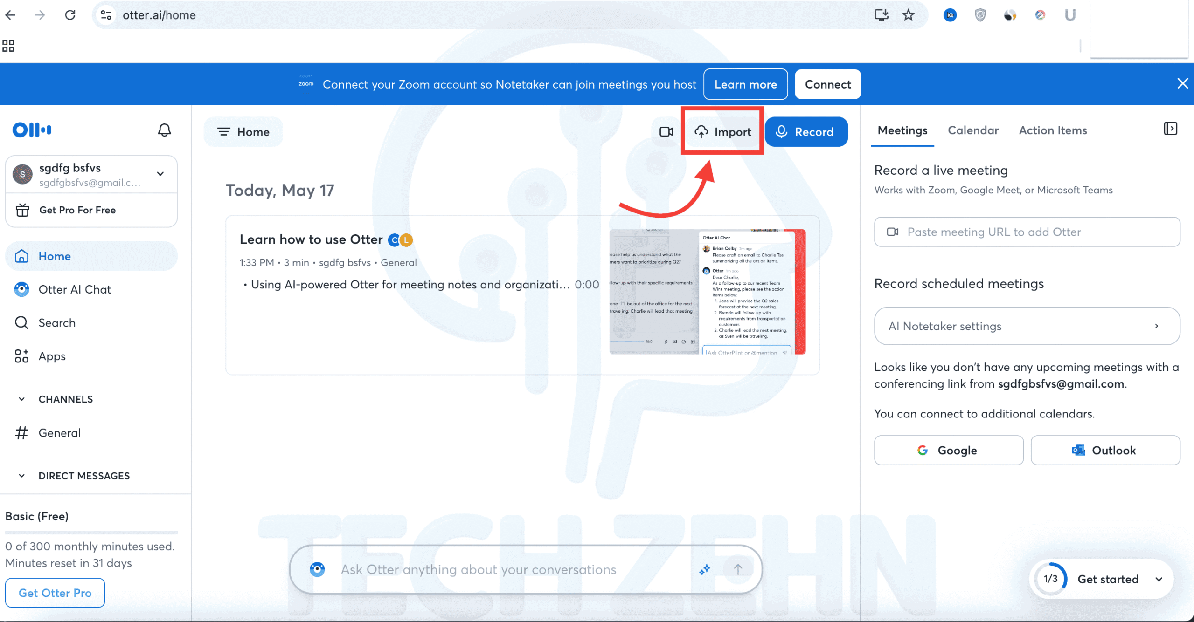Screen dimensions: 1194x622
Task: Click Paste meeting URL input field
Action: pos(1027,232)
